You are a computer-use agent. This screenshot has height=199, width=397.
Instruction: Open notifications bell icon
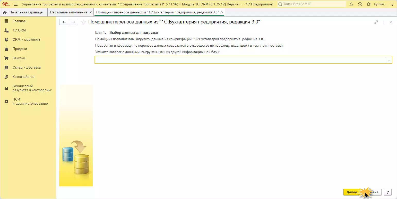(x=351, y=4)
